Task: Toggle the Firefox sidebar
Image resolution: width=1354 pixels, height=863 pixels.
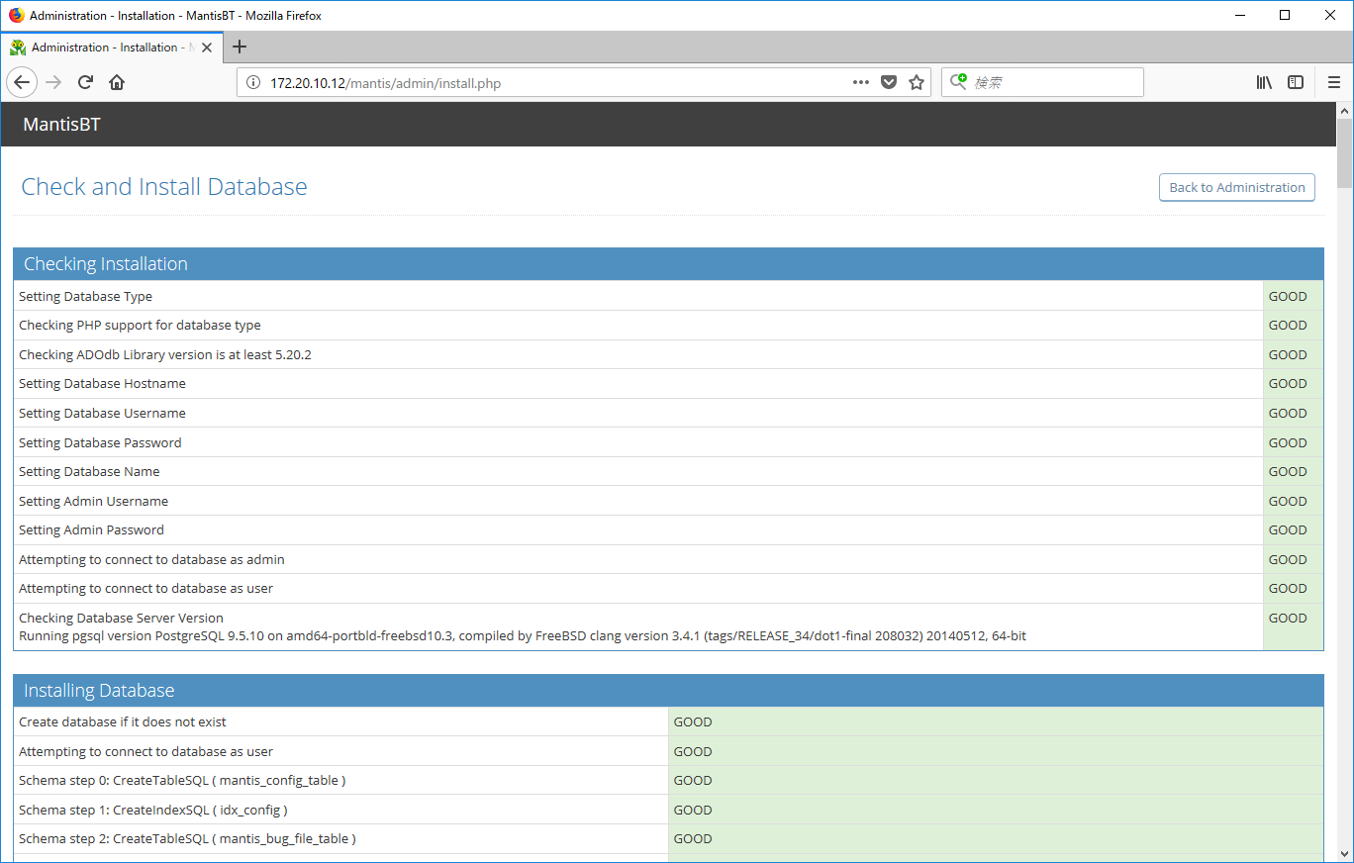Action: pos(1296,82)
